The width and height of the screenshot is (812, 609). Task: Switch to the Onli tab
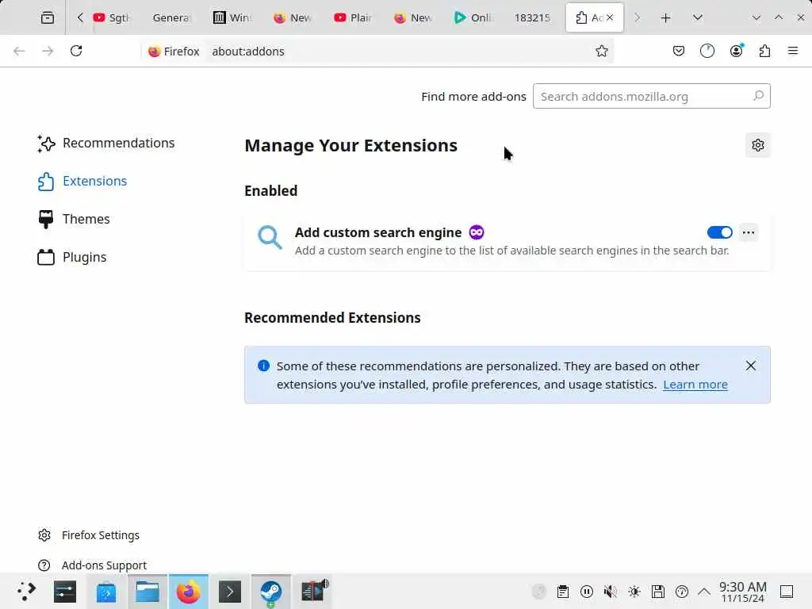pos(473,17)
